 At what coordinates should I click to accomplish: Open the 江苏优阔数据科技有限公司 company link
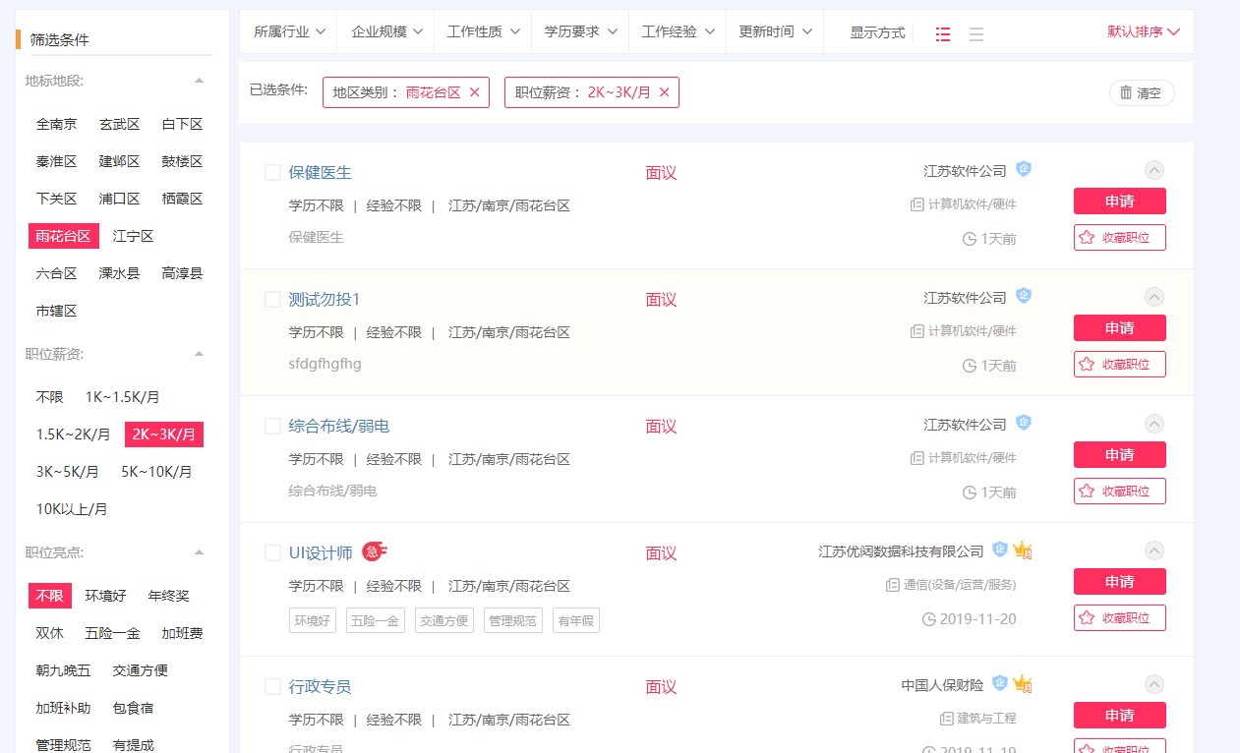pos(901,551)
